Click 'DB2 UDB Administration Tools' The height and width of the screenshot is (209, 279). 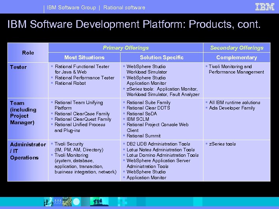(158, 144)
